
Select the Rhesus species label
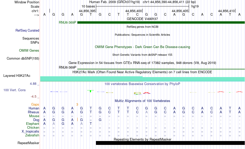click(x=34, y=112)
